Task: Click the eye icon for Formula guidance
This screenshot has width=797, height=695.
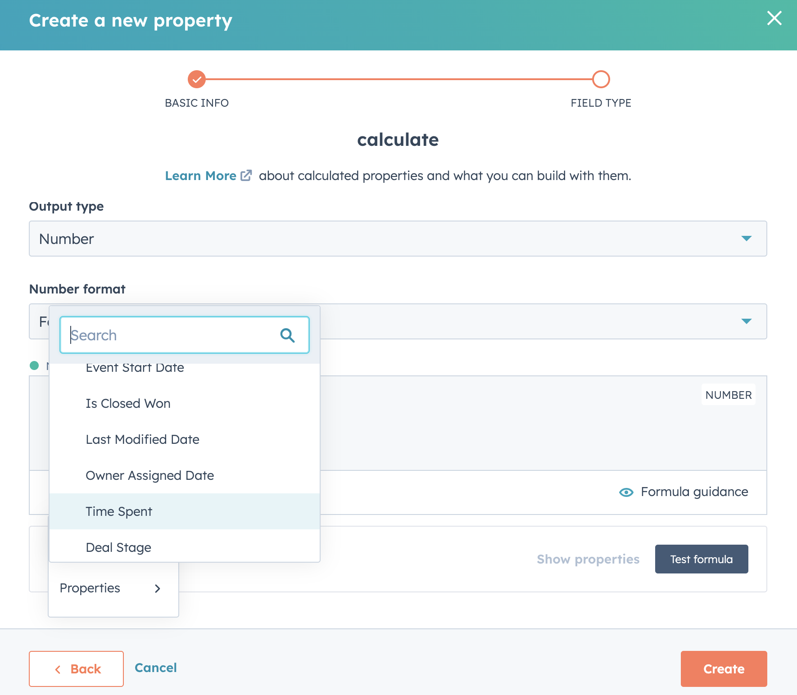Action: [626, 492]
